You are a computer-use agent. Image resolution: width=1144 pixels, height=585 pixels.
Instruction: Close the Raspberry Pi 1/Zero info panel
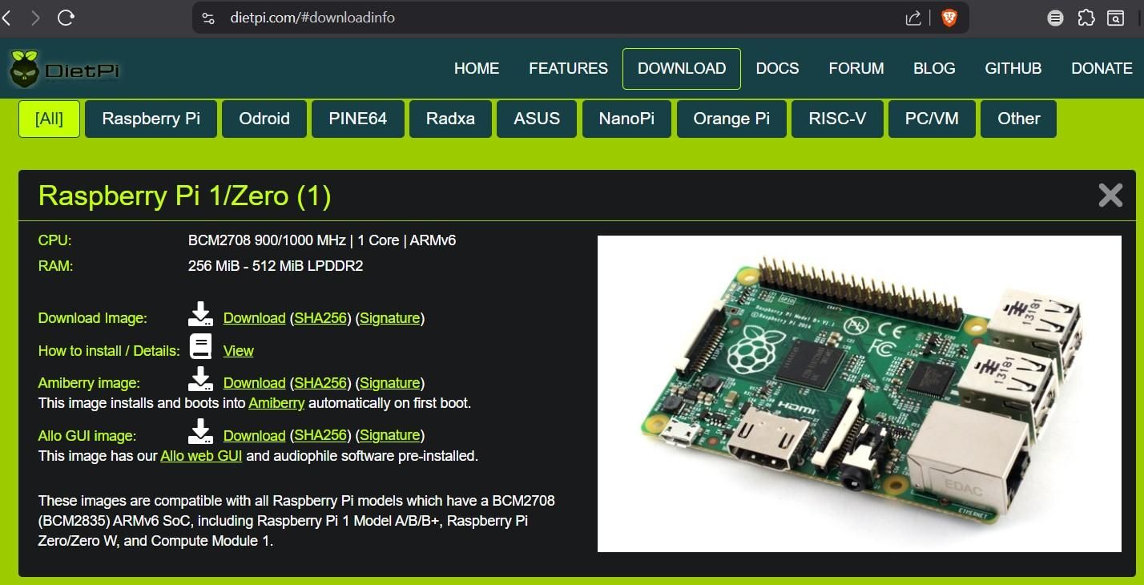coord(1110,195)
